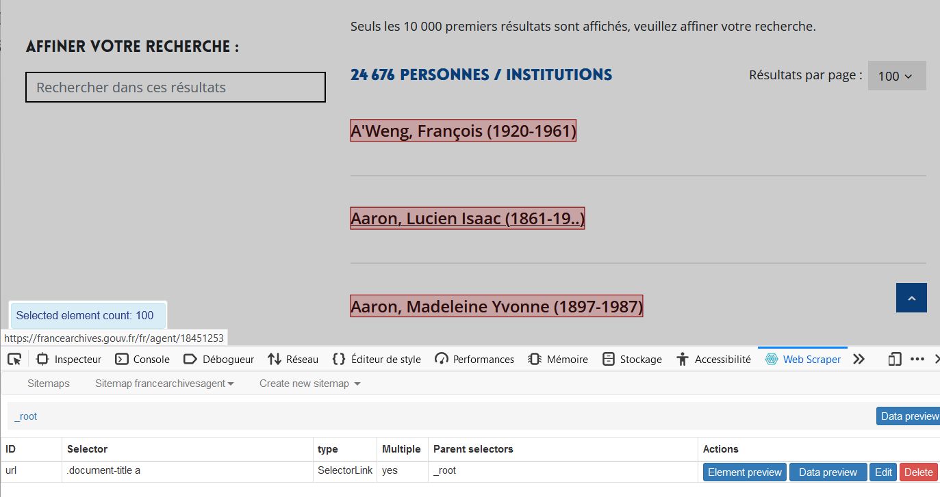
Task: Switch to the Débogueur panel
Action: pos(218,359)
